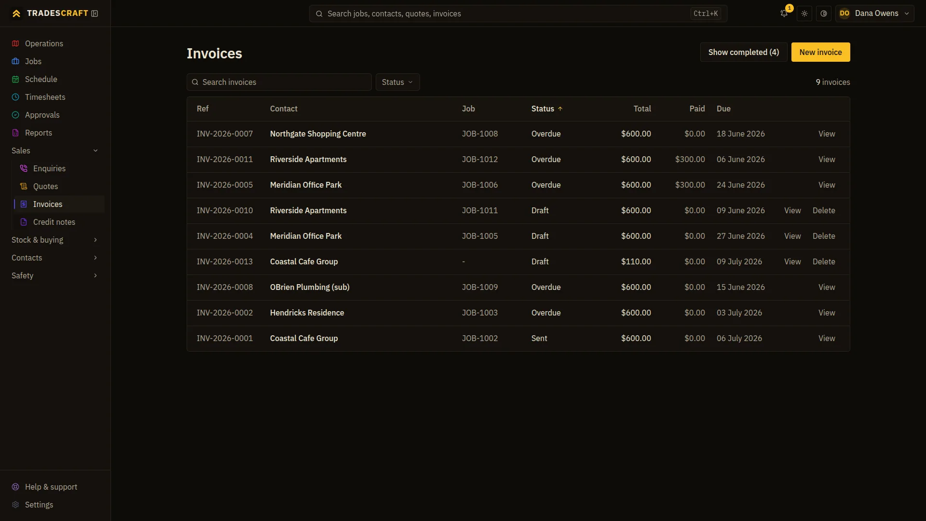This screenshot has height=521, width=926.
Task: Click the Timesheets clock icon
Action: coord(15,97)
